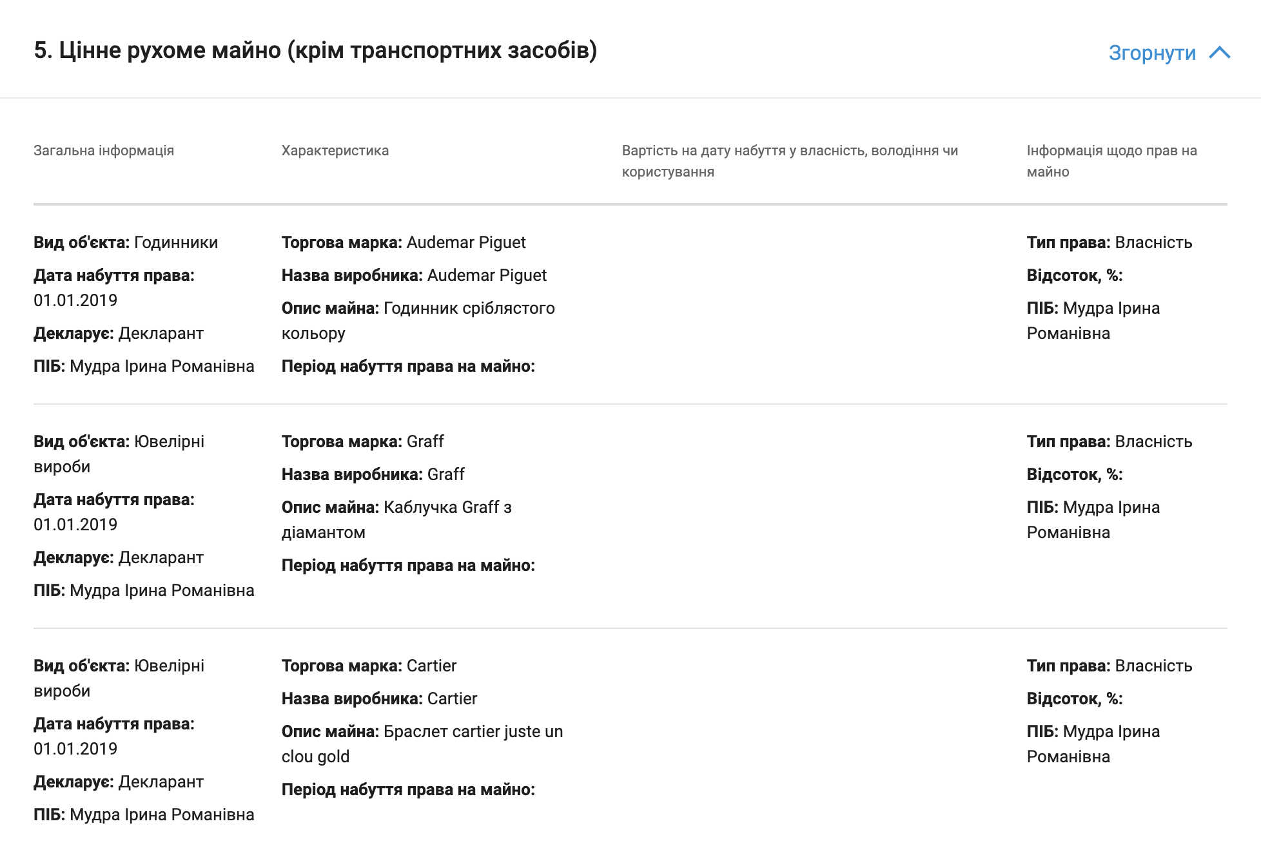This screenshot has height=857, width=1261.
Task: Click the Торгова марка Graff entry
Action: (x=362, y=442)
